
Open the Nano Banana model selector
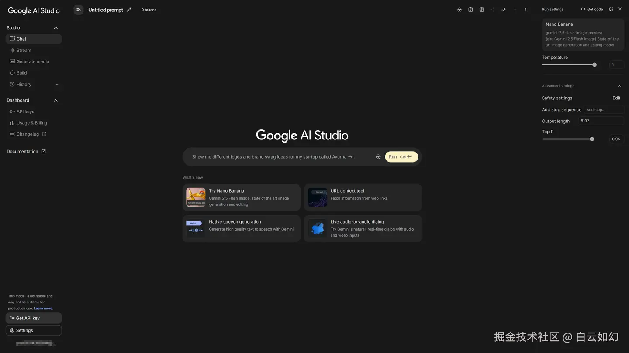point(583,34)
